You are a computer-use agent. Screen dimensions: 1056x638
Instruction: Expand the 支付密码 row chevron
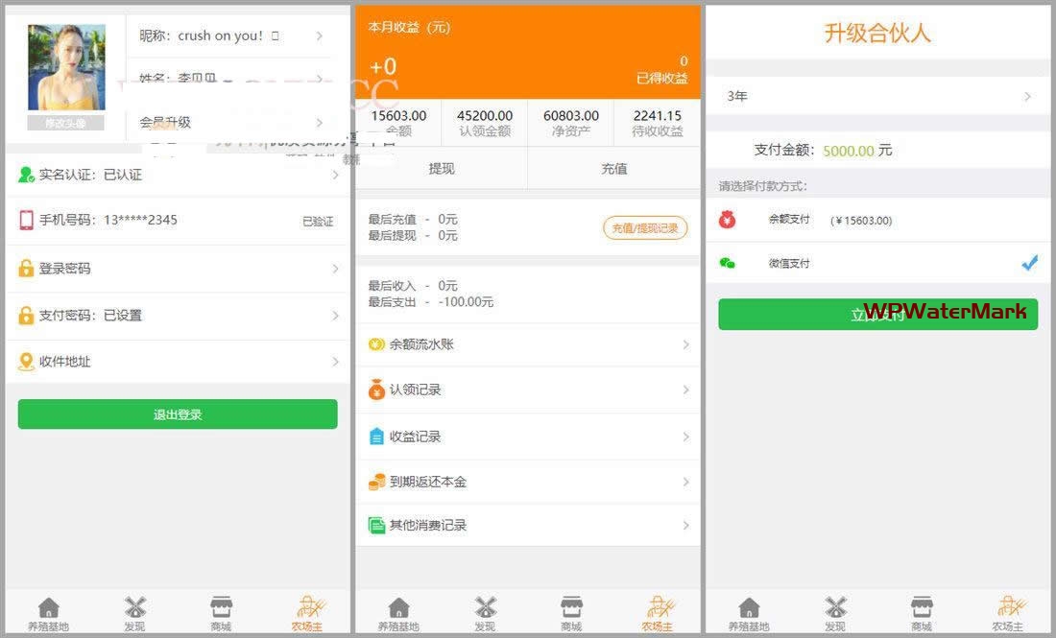pyautogui.click(x=335, y=316)
